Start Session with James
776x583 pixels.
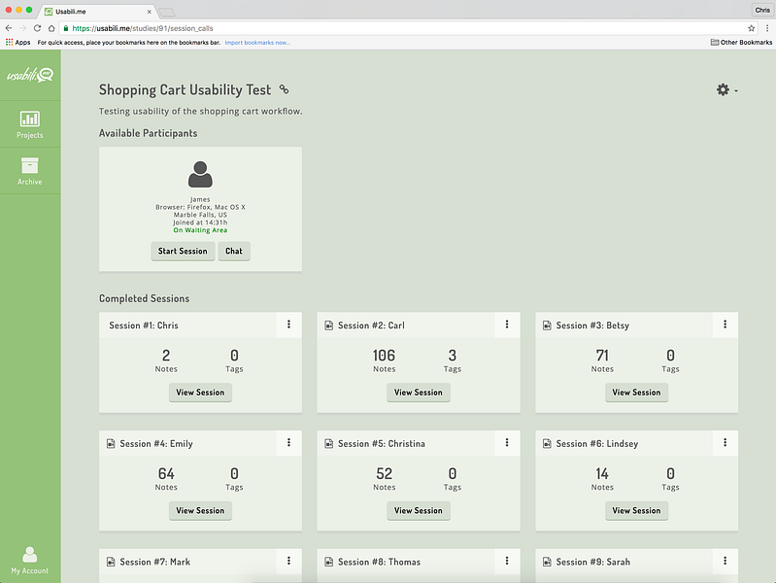(x=183, y=251)
